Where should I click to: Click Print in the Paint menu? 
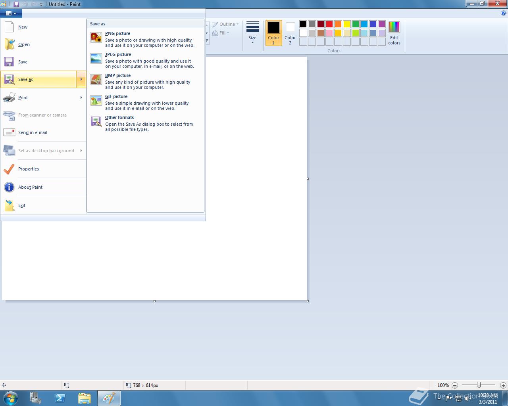pos(38,98)
